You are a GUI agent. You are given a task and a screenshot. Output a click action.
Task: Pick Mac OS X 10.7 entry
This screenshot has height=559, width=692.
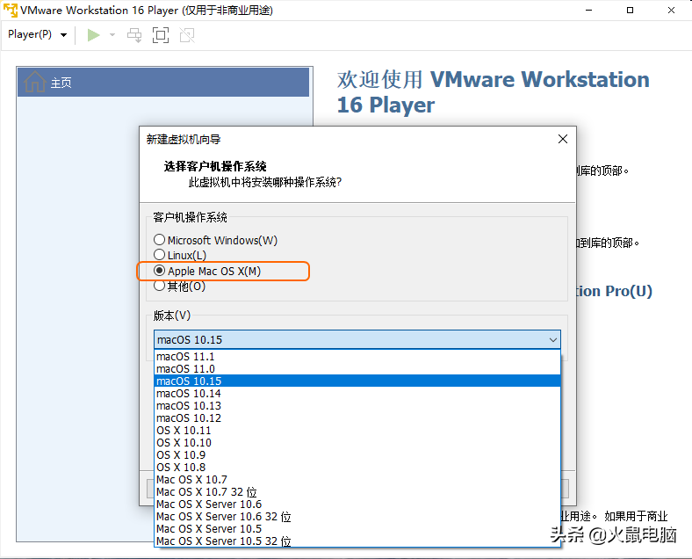357,480
